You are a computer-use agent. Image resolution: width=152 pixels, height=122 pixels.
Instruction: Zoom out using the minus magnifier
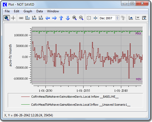pyautogui.click(x=81, y=18)
